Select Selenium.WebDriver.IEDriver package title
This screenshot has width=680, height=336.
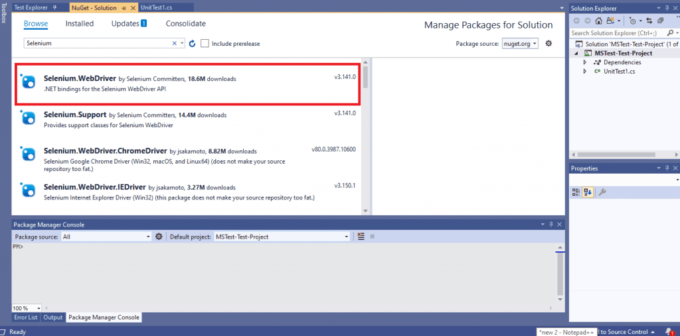[95, 187]
